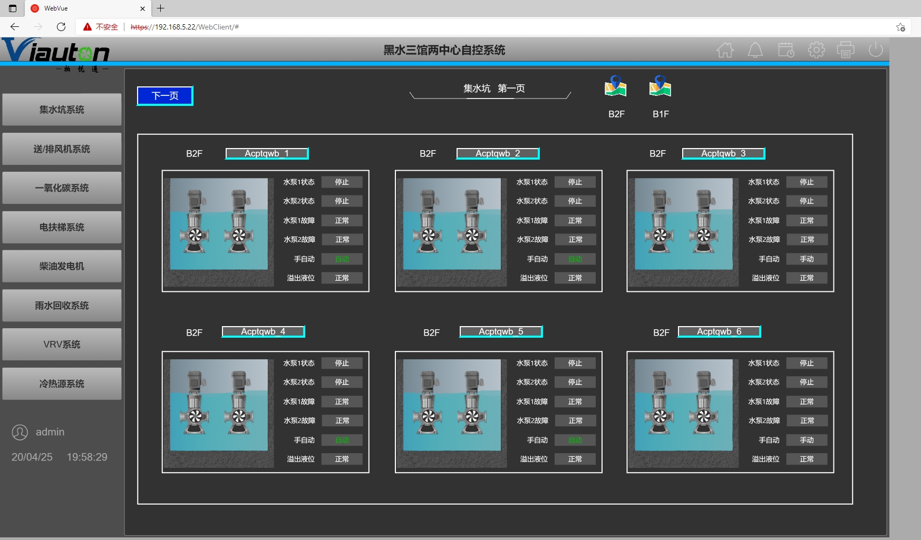Open the calendar schedule icon
Screen dimensions: 921x540
click(786, 50)
